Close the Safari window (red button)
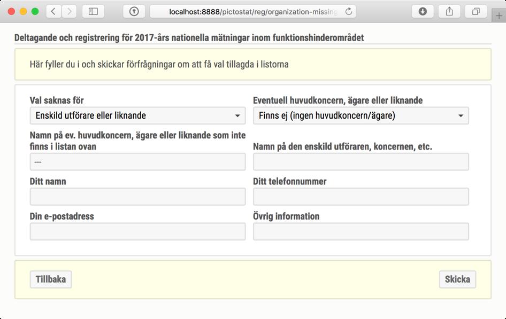Image resolution: width=506 pixels, height=319 pixels. click(11, 12)
